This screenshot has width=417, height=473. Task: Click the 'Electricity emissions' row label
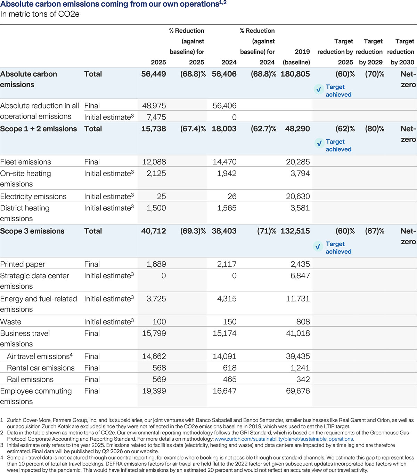(33, 197)
